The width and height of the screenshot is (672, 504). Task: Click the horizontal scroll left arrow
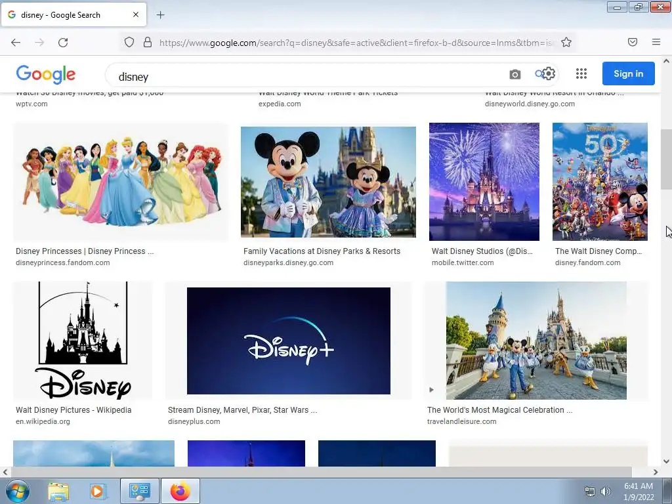tap(5, 472)
